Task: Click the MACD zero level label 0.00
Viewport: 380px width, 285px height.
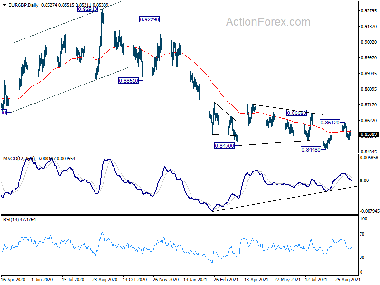Action: click(x=364, y=180)
